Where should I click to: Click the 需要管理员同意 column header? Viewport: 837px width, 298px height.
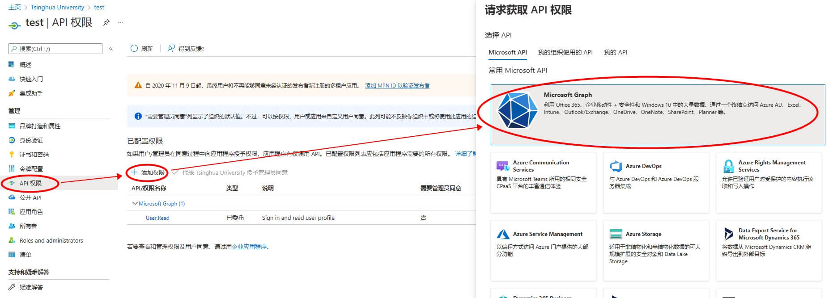pyautogui.click(x=441, y=189)
